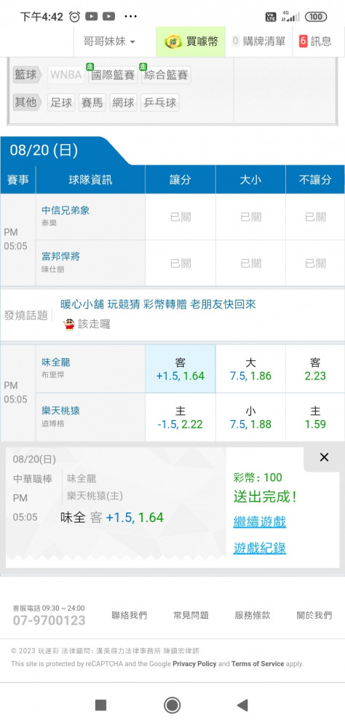Toggle the 客 +1.5, 1.64 spread bet
The width and height of the screenshot is (345, 728).
point(181,369)
